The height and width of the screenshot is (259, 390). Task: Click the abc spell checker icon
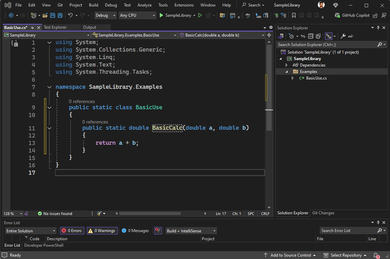point(248,15)
